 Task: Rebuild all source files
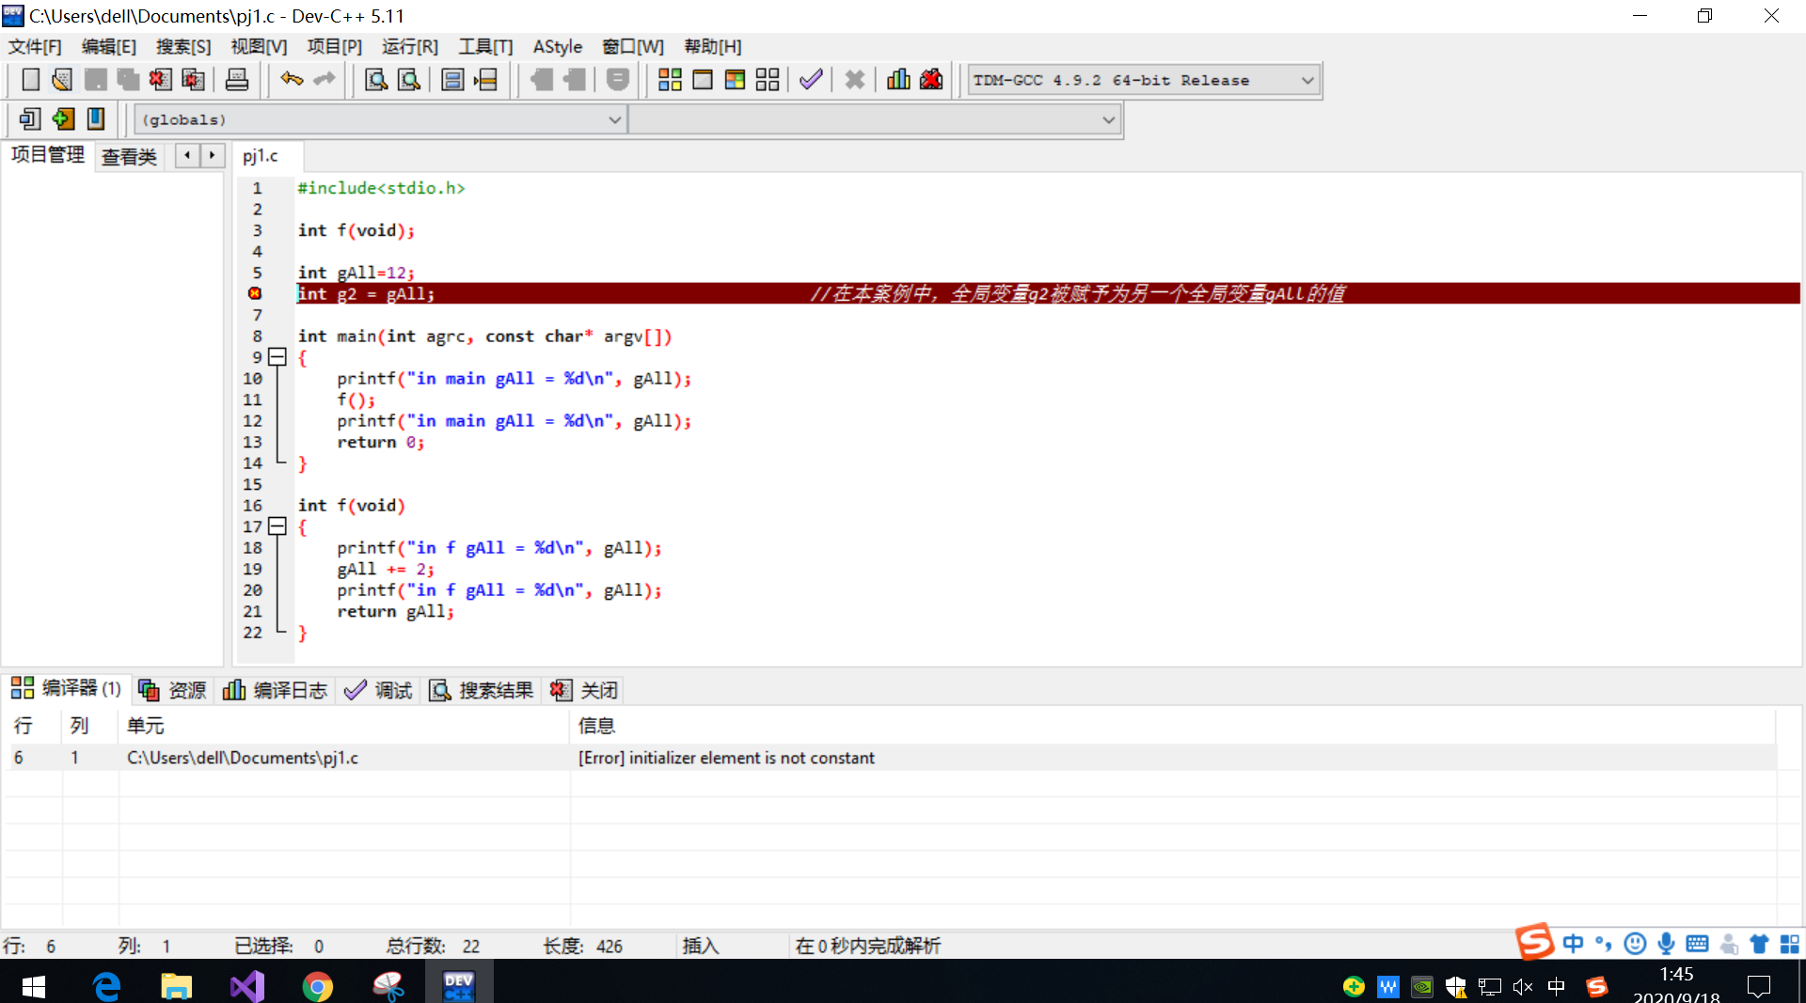pos(768,80)
